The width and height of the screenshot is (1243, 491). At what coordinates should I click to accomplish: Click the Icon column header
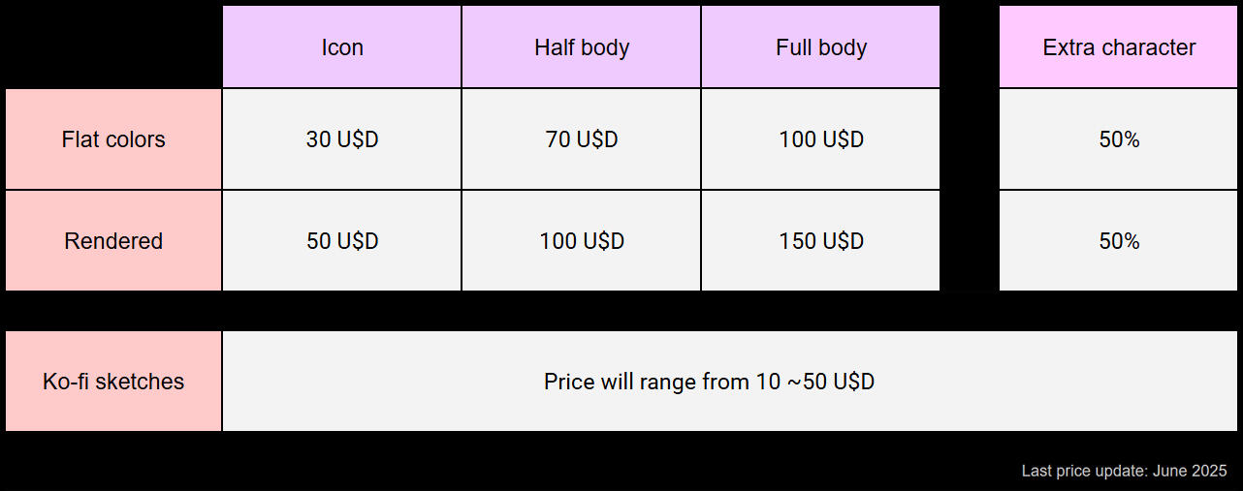pos(342,47)
